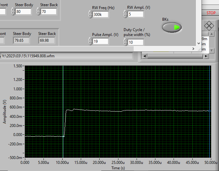Click the Steer Body readback value 79.65
This screenshot has height=171, width=219.
21,40
